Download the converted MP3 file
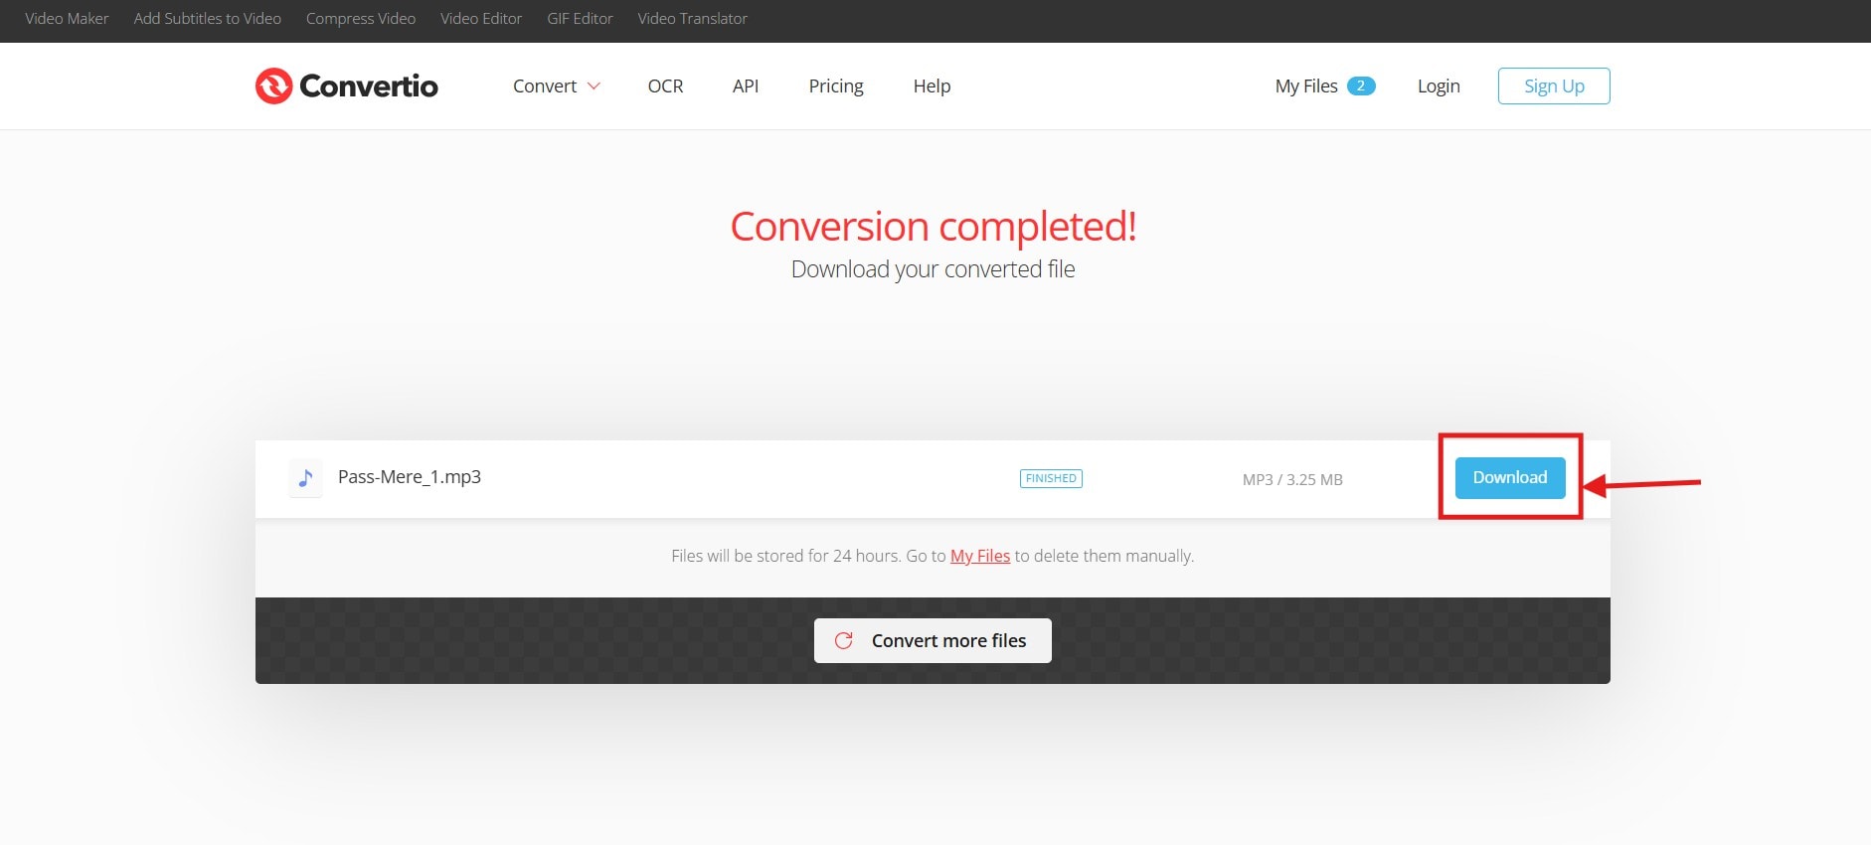 coord(1510,478)
